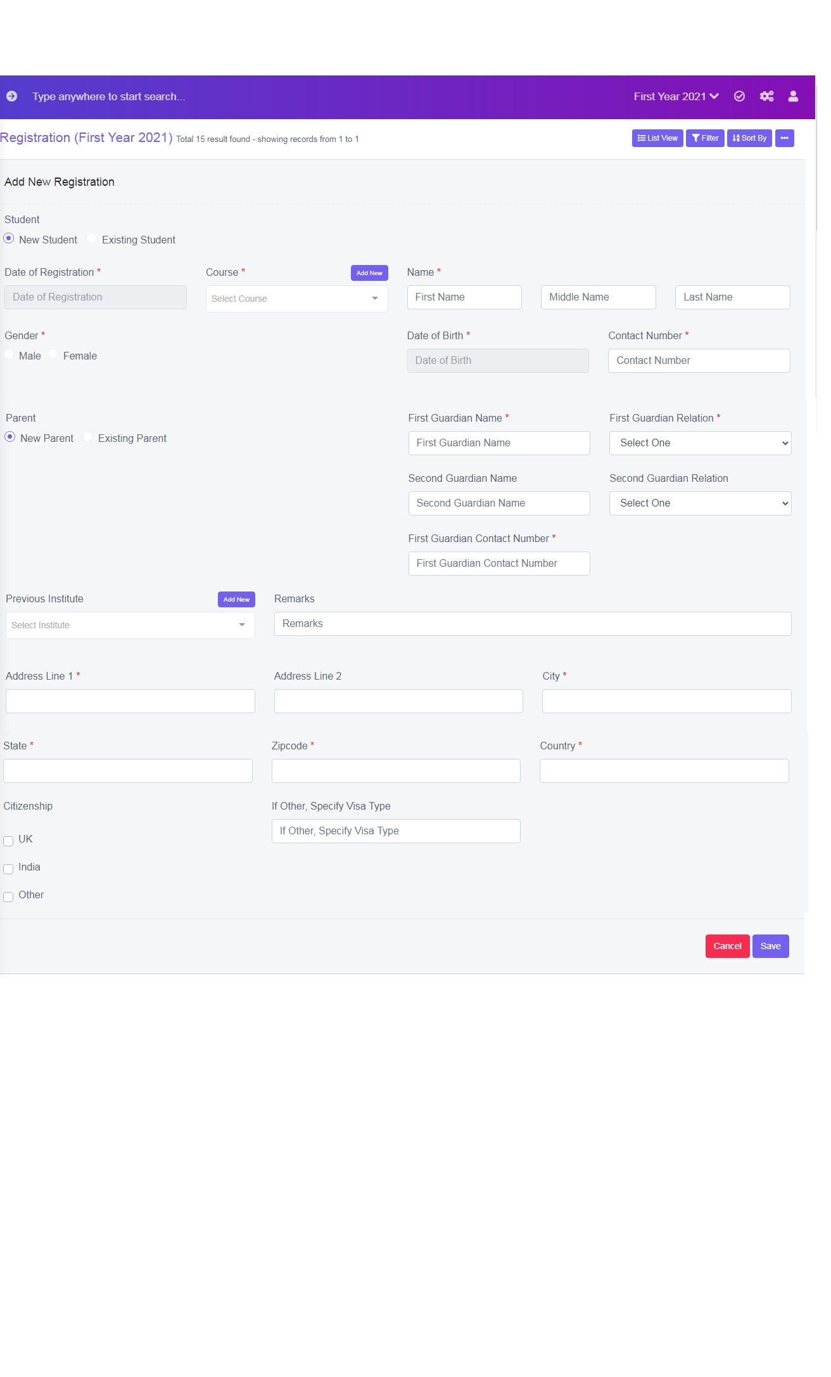This screenshot has height=1377, width=831.
Task: Click the Add New Registration title
Action: point(60,182)
